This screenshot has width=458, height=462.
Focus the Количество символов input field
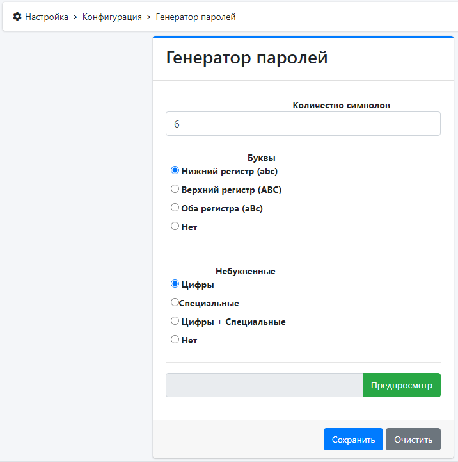pos(303,124)
